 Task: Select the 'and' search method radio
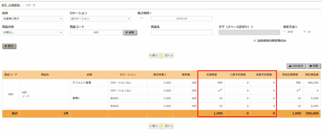[285, 32]
